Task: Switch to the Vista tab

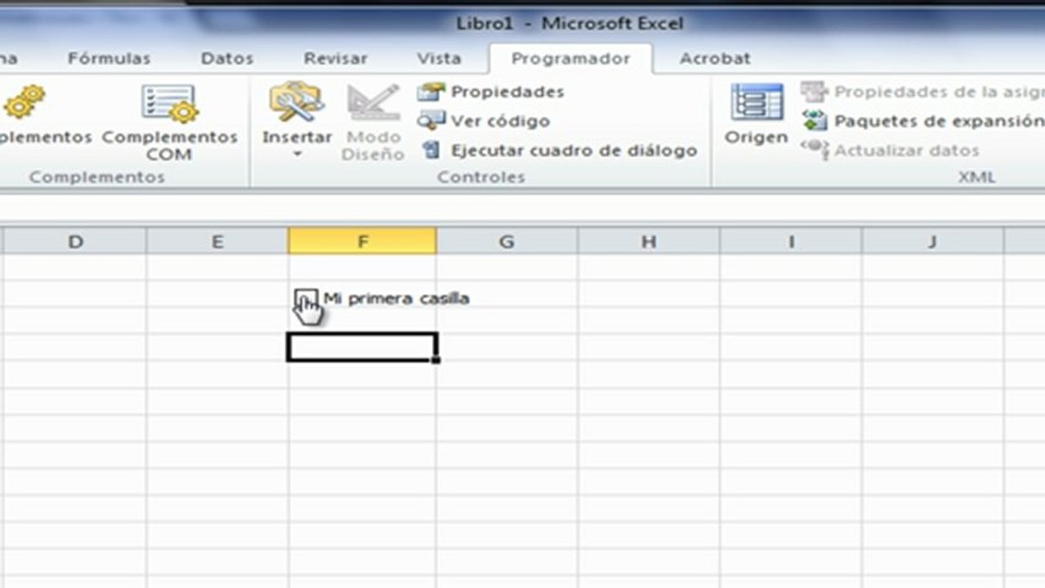Action: coord(439,59)
